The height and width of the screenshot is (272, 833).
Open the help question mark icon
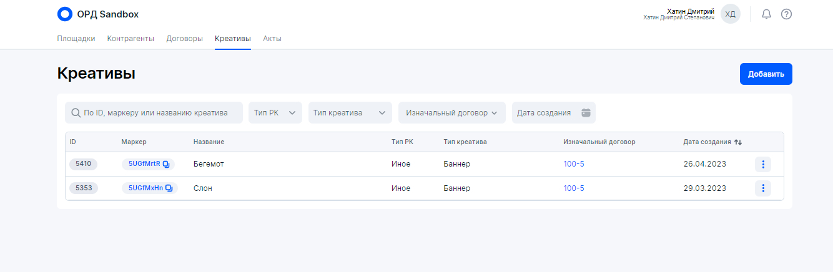[x=786, y=14]
